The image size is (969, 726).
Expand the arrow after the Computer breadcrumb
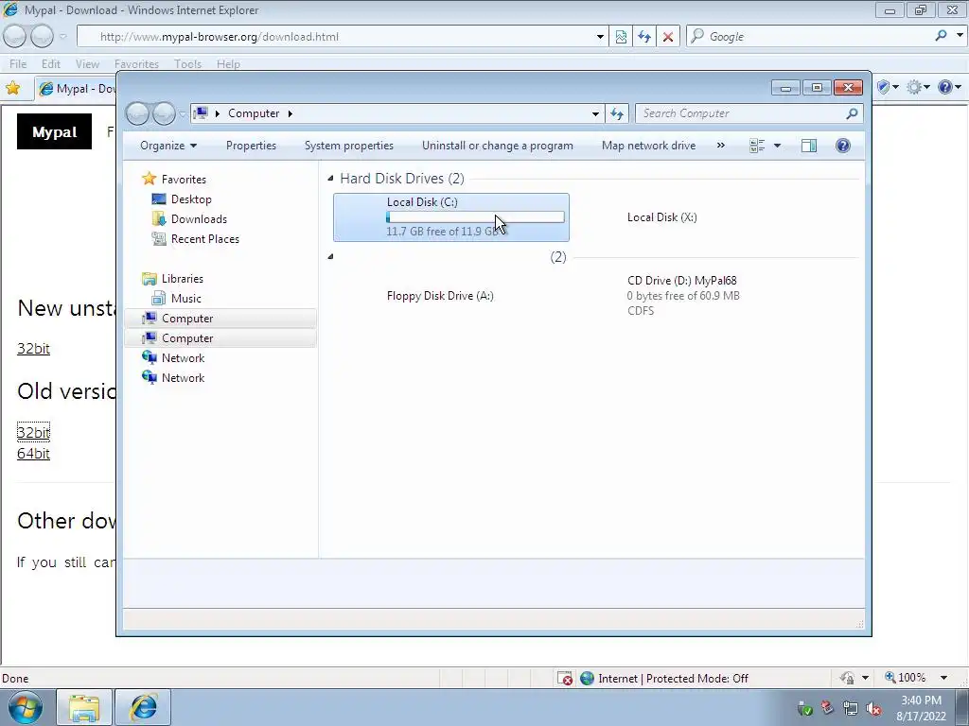290,113
